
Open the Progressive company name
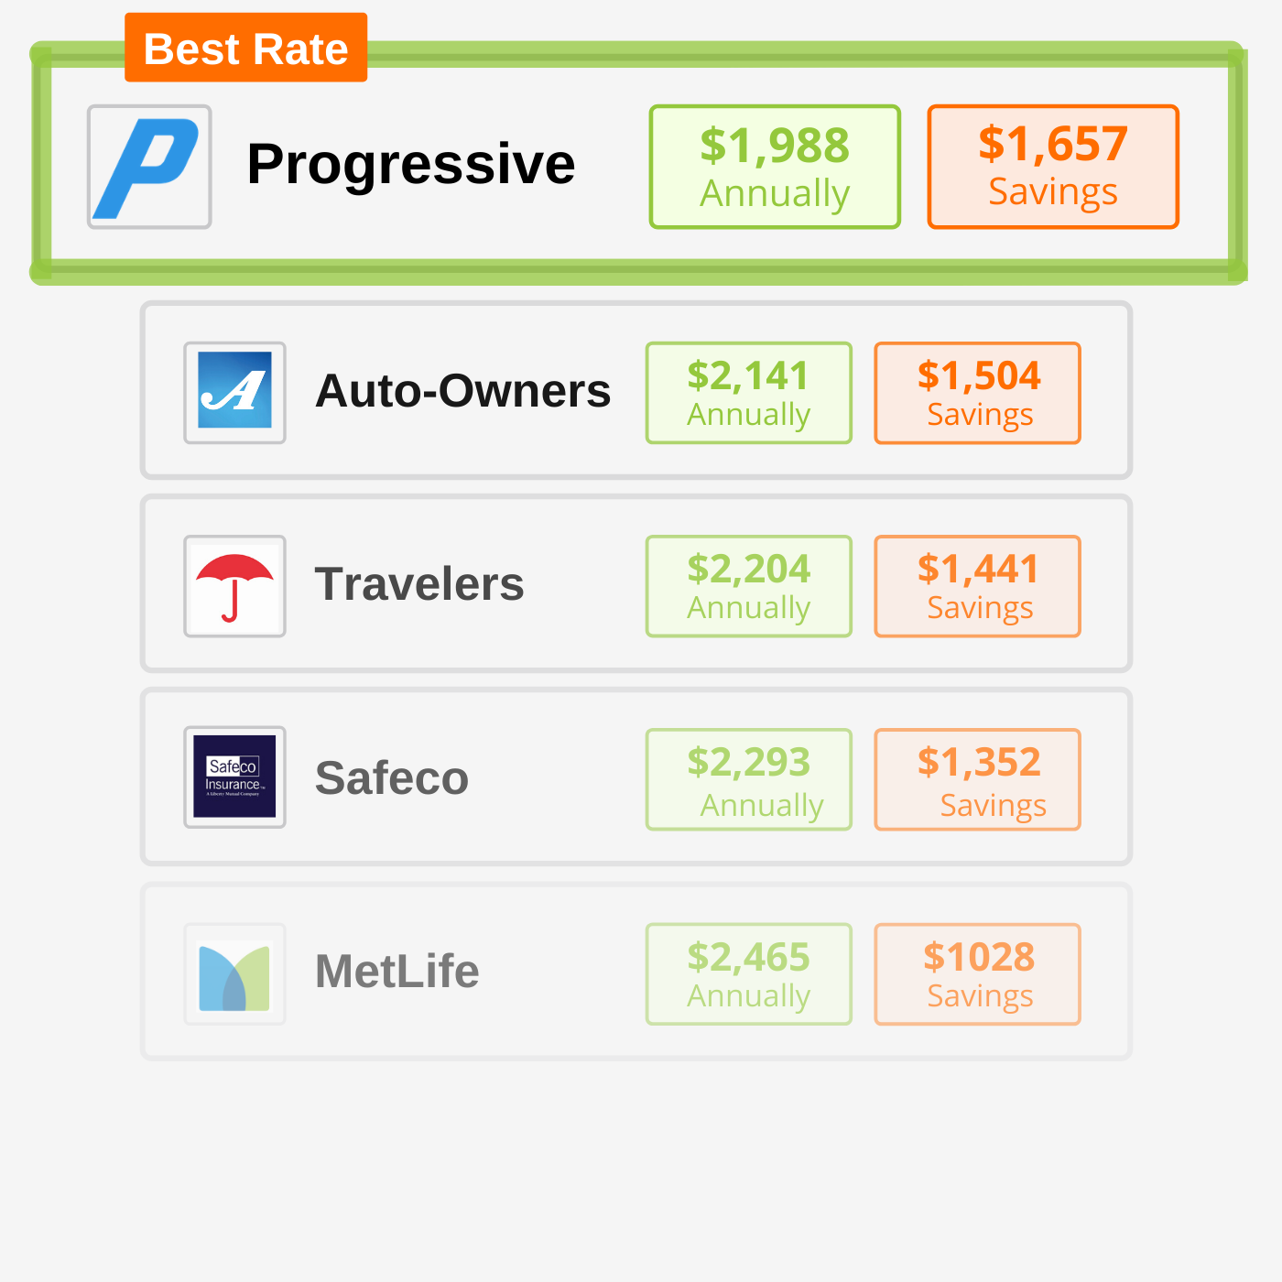click(x=411, y=165)
